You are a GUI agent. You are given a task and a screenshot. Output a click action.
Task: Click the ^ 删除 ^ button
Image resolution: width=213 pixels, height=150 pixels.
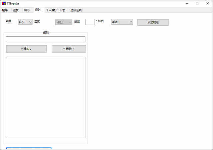coord(69,49)
